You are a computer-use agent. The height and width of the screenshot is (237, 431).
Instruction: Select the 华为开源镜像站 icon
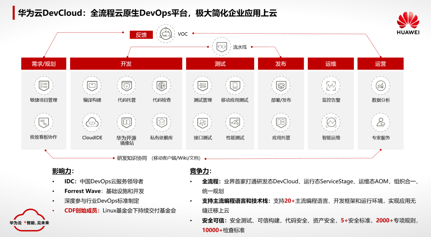point(127,123)
